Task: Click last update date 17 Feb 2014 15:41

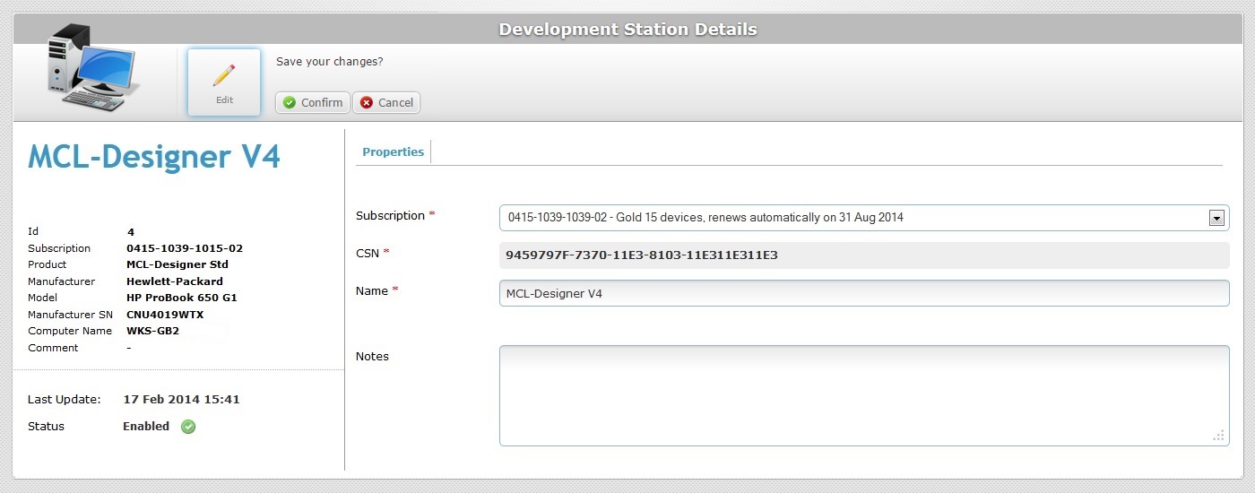Action: tap(181, 400)
